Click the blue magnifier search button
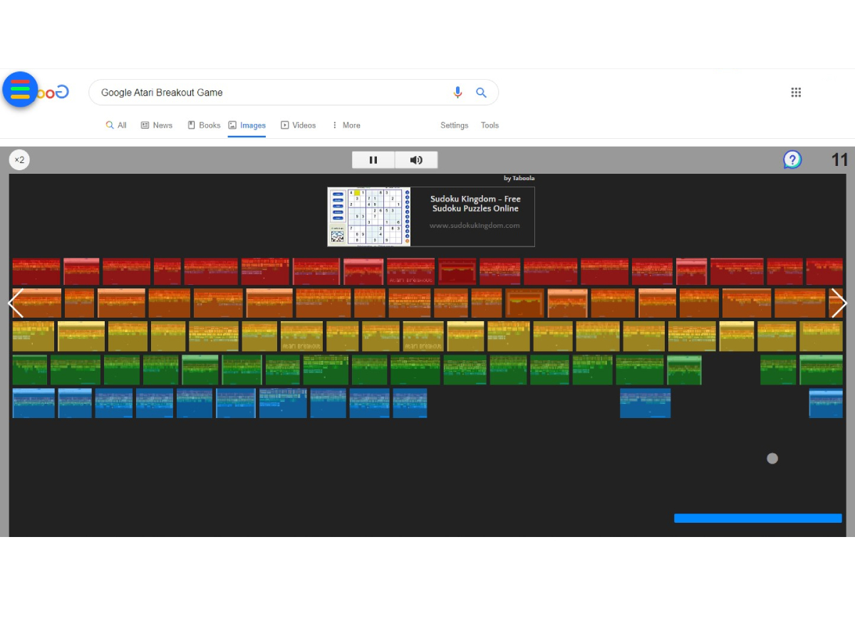 point(482,93)
